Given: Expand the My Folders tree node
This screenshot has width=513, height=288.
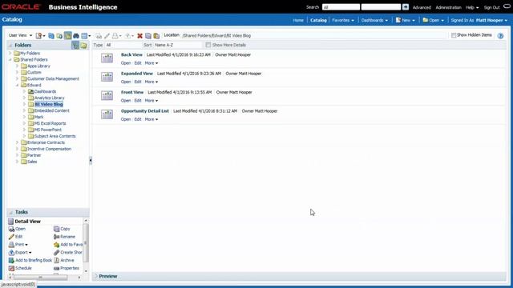Looking at the screenshot, I should coord(10,54).
